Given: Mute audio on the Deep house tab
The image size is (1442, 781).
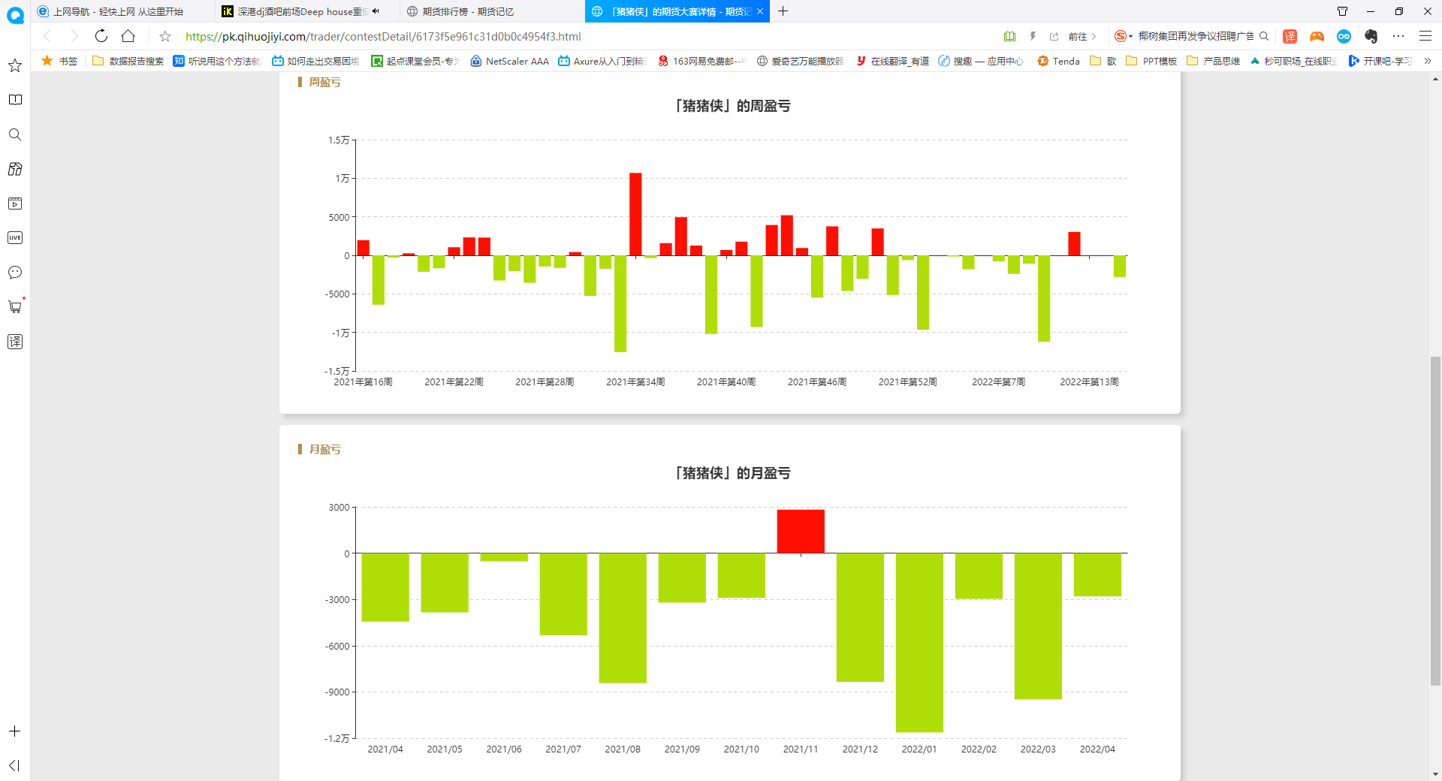Looking at the screenshot, I should (x=376, y=11).
